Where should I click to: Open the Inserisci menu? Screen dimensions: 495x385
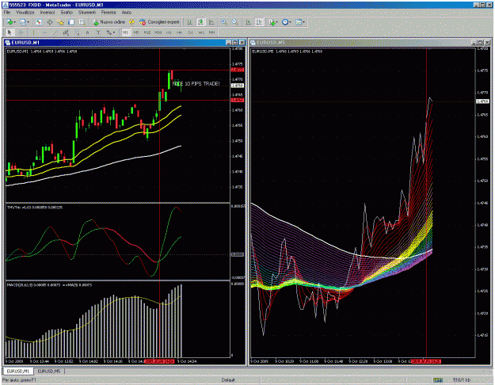pyautogui.click(x=48, y=13)
